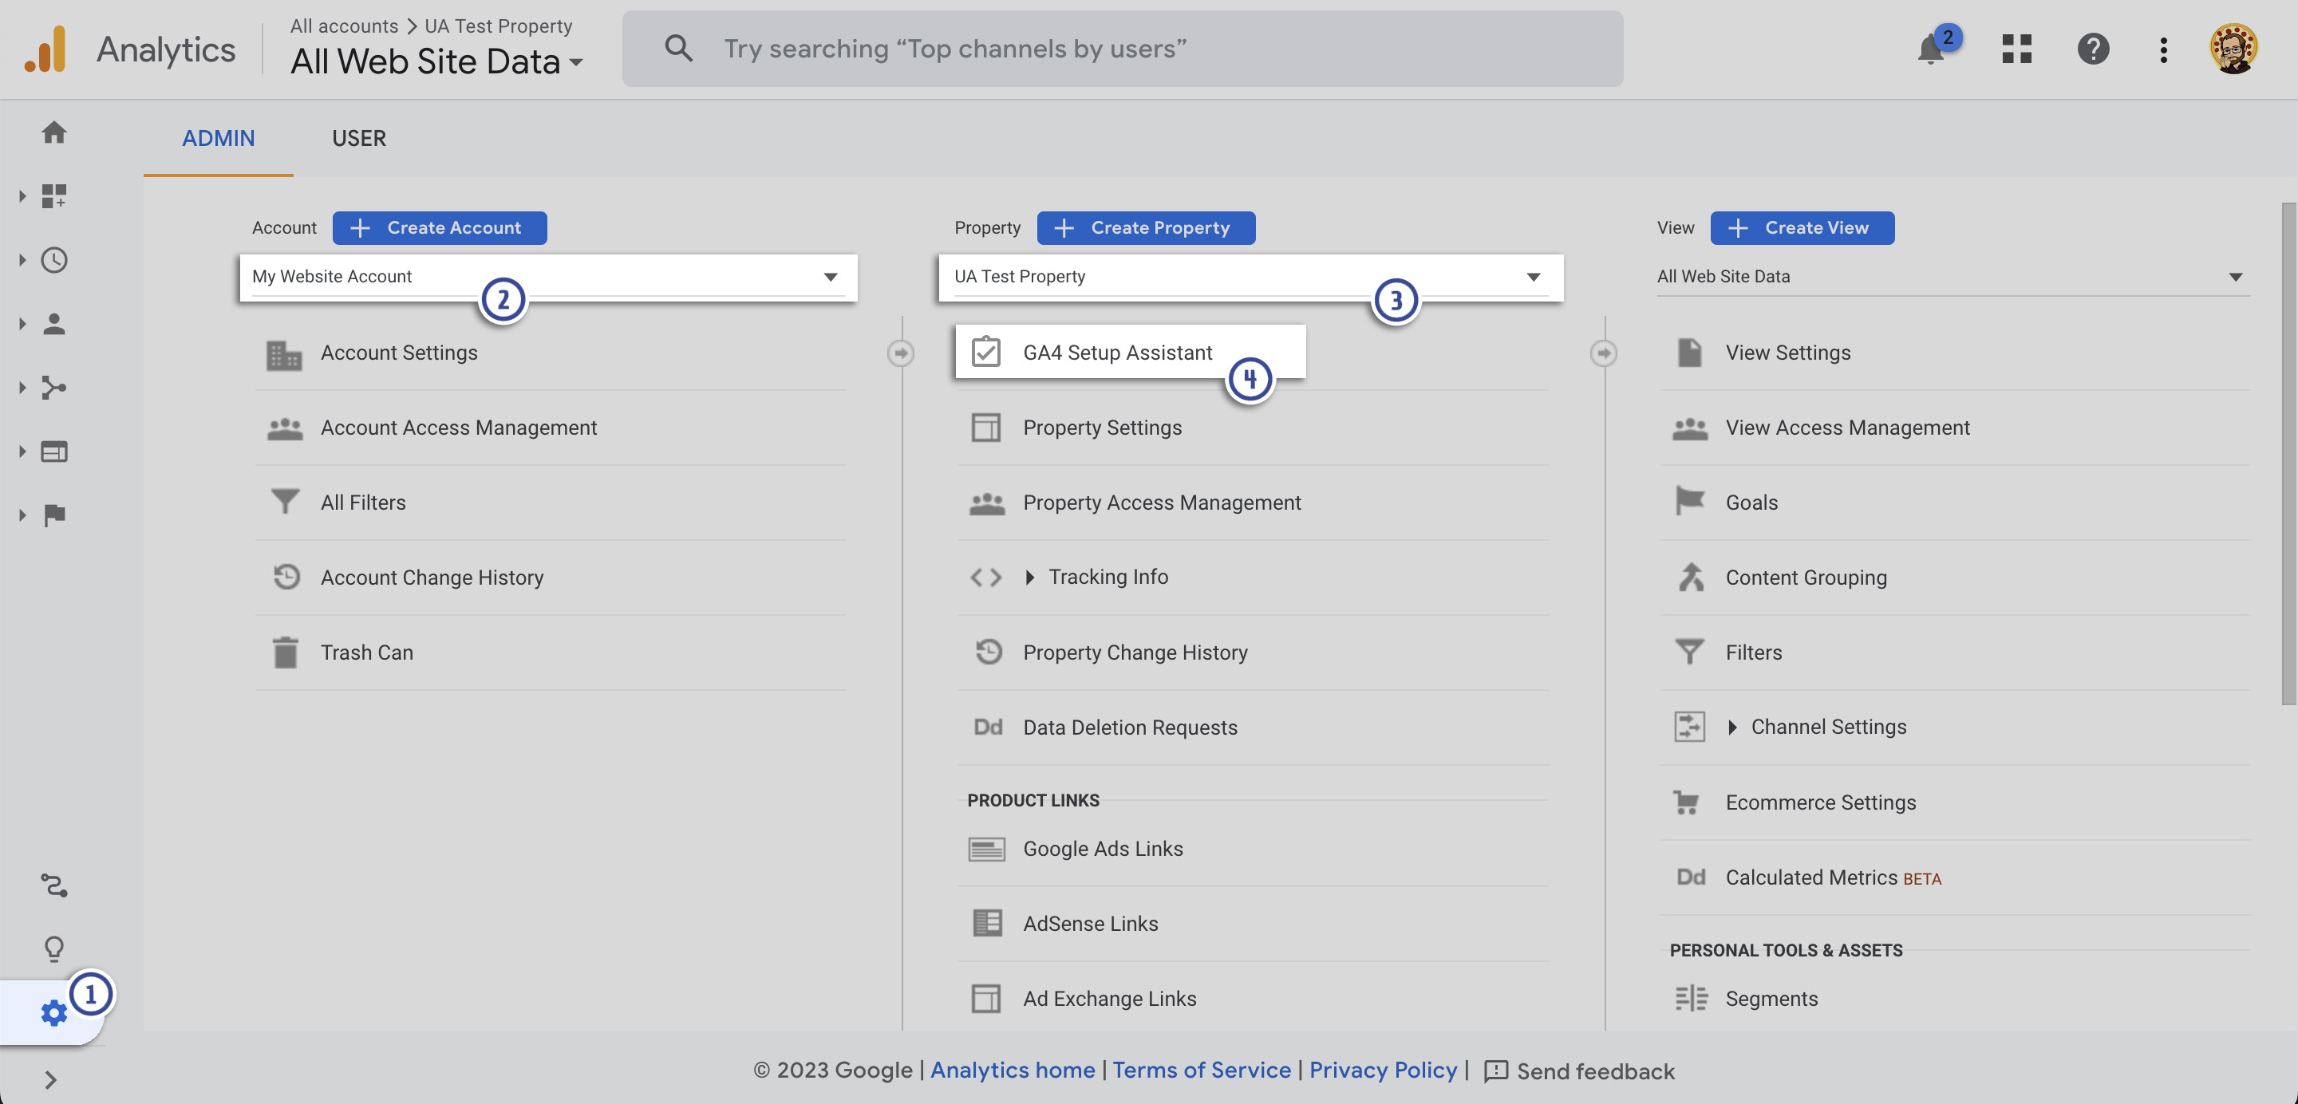2298x1104 pixels.
Task: Open notifications bell with badge 2
Action: click(1931, 49)
